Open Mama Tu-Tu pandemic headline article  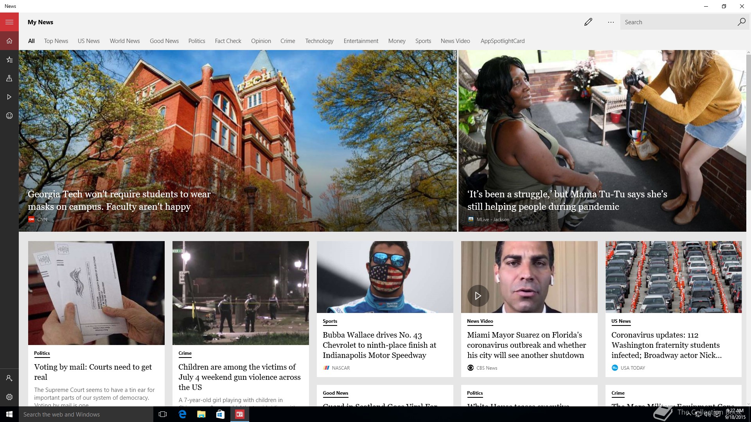(567, 200)
